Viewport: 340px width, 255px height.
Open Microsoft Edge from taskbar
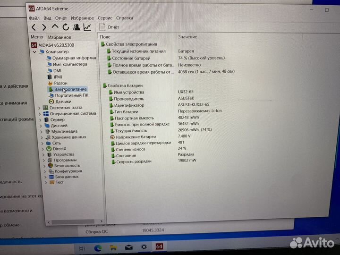(98, 248)
